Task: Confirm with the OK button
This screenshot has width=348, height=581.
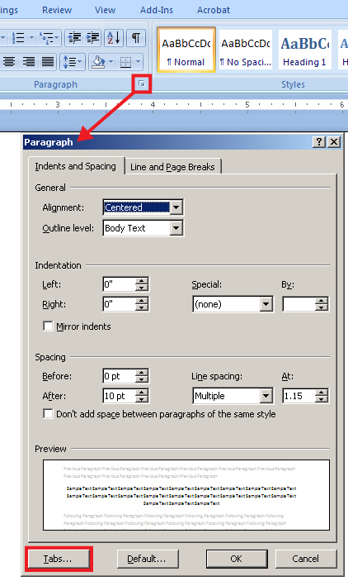Action: (x=237, y=559)
